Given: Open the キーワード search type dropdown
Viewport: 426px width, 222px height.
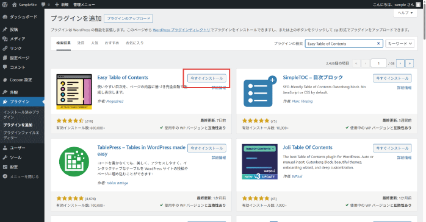Looking at the screenshot, I should click(400, 44).
